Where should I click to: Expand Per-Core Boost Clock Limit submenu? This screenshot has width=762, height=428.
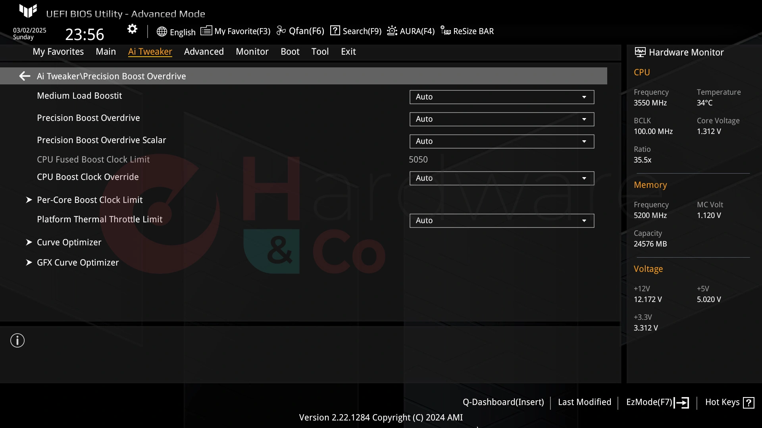(90, 200)
